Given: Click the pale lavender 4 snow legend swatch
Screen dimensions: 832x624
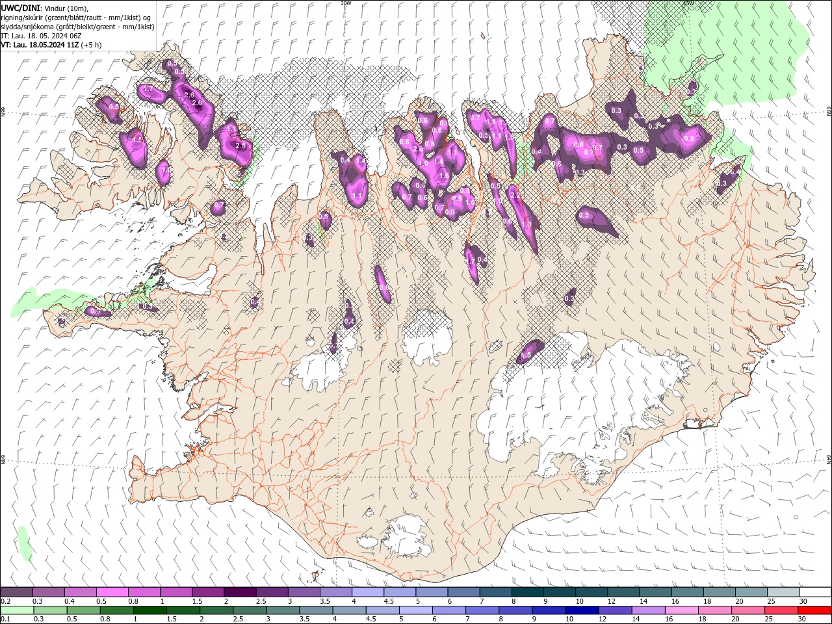Looking at the screenshot, I should [367, 592].
